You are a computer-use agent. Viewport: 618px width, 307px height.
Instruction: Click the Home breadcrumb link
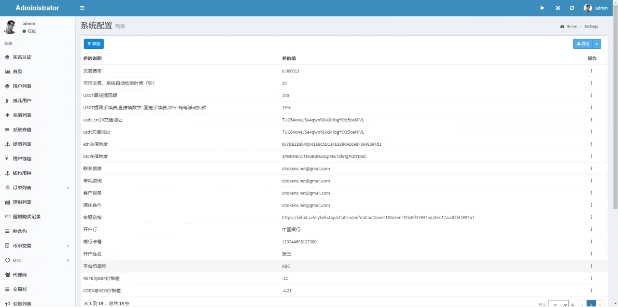pos(571,27)
